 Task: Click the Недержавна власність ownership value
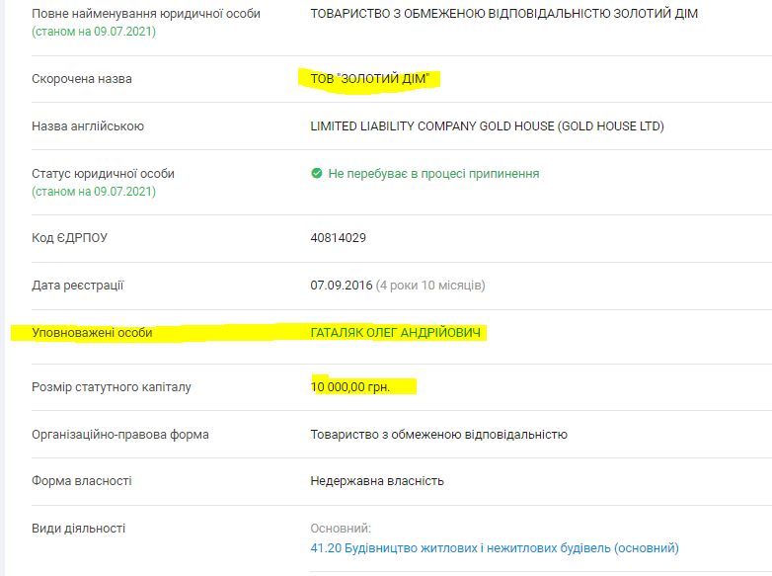tap(377, 481)
